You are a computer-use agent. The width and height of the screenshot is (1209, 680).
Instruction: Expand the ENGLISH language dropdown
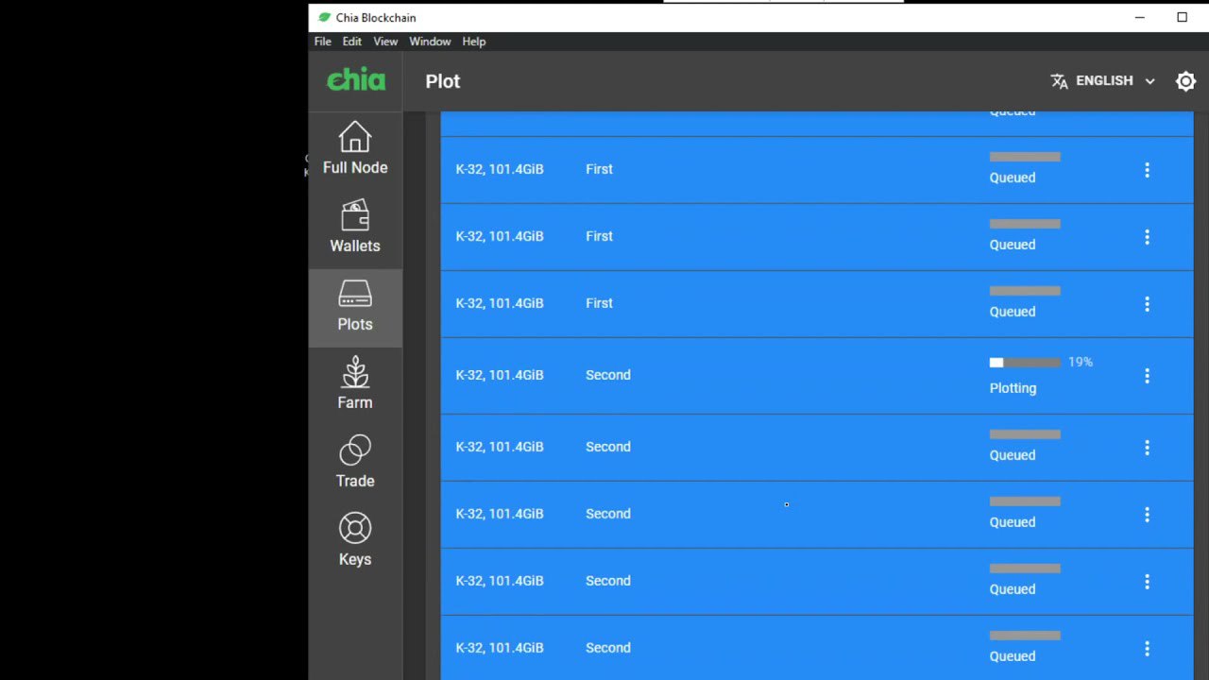1103,81
